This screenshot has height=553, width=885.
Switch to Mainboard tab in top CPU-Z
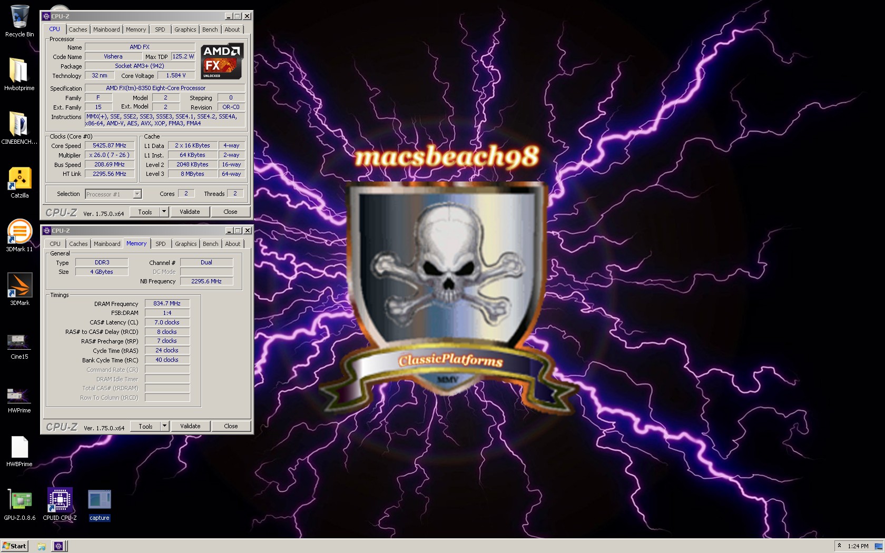click(106, 29)
